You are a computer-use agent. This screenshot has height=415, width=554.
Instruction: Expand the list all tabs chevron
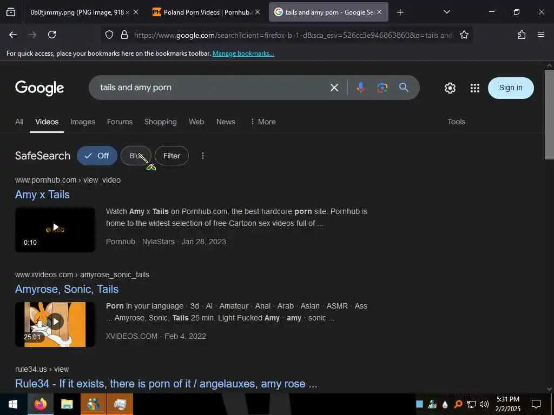pos(446,12)
